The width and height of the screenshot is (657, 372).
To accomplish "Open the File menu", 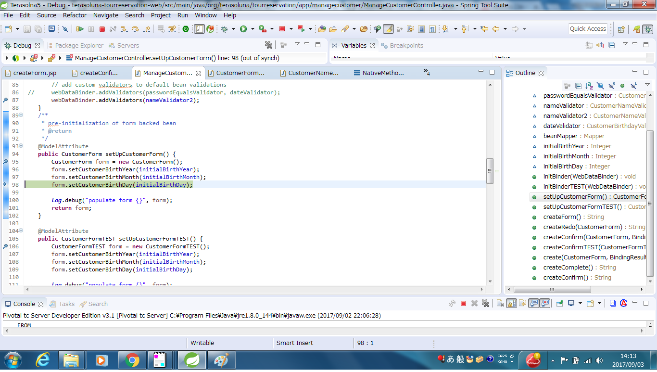I will point(8,15).
